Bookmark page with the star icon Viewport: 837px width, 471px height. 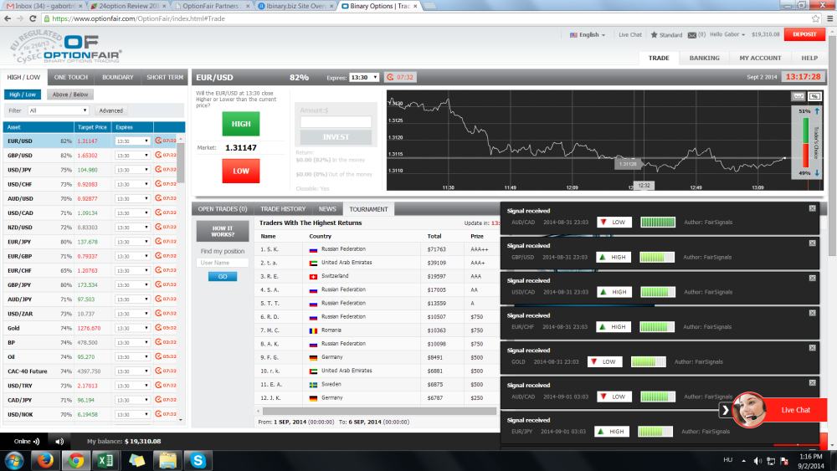(815, 18)
